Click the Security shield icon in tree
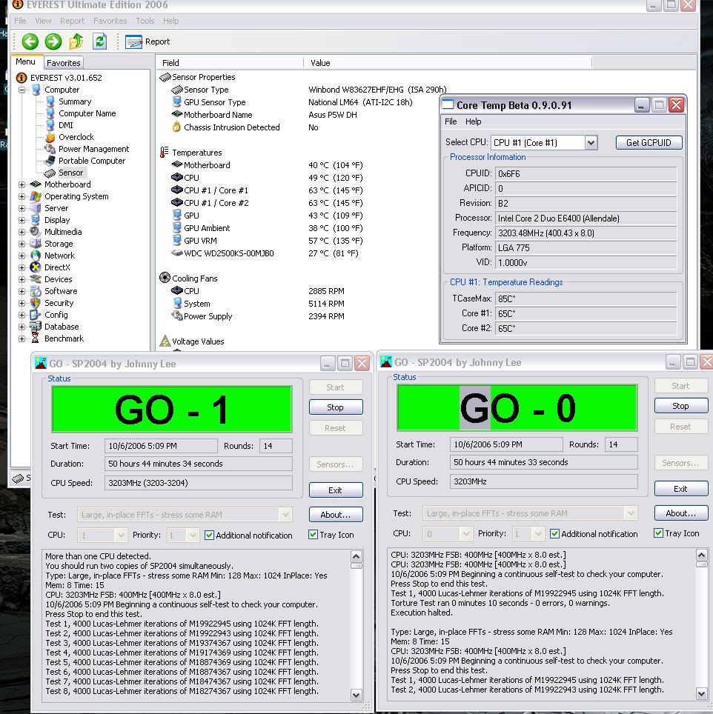This screenshot has height=714, width=713. coord(36,303)
